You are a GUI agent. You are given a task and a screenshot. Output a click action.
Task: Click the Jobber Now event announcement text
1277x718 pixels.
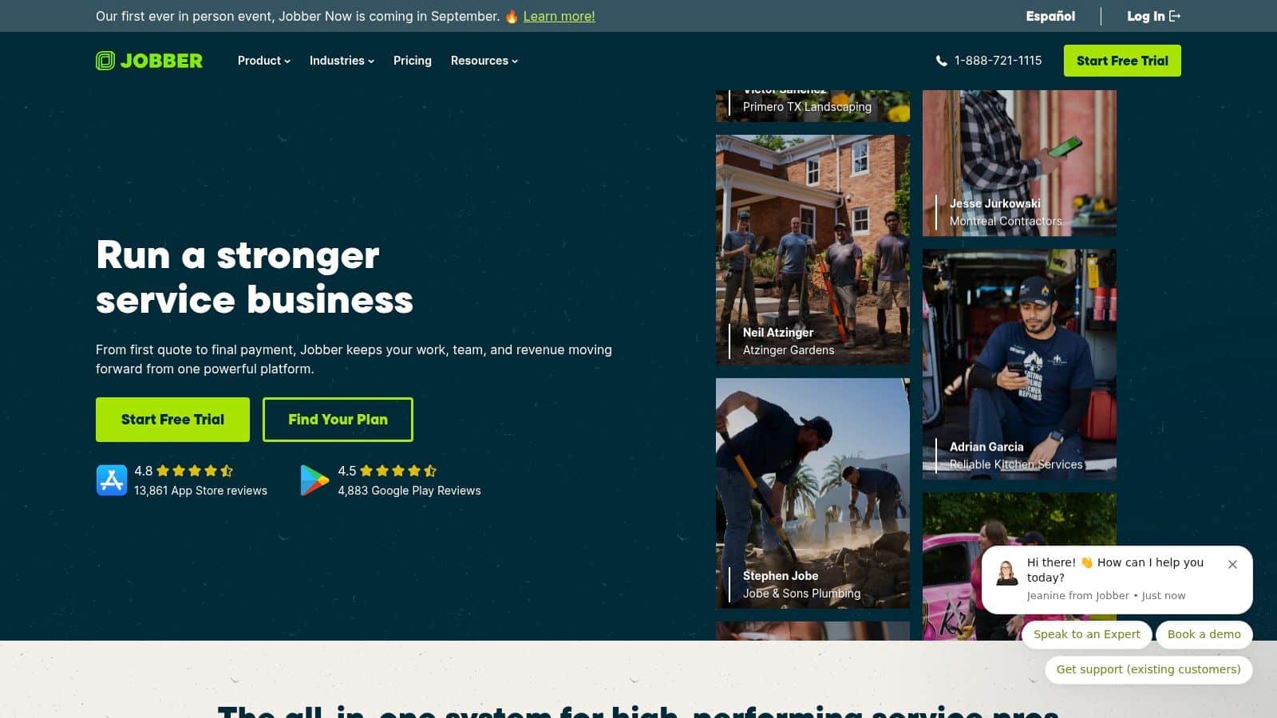coord(298,16)
